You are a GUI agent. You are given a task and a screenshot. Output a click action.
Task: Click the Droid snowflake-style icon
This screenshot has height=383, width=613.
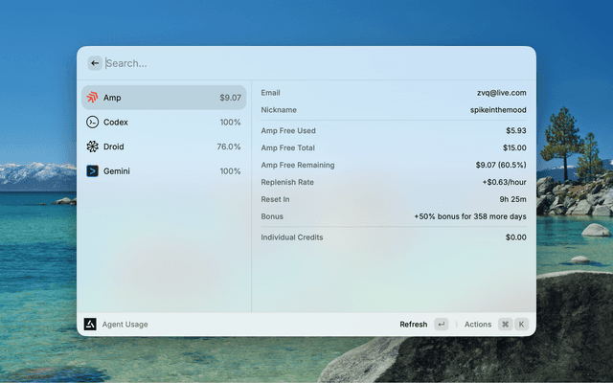[93, 146]
